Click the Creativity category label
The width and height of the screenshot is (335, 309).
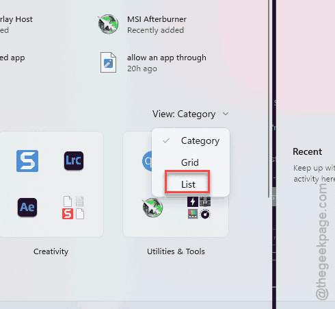tap(51, 251)
